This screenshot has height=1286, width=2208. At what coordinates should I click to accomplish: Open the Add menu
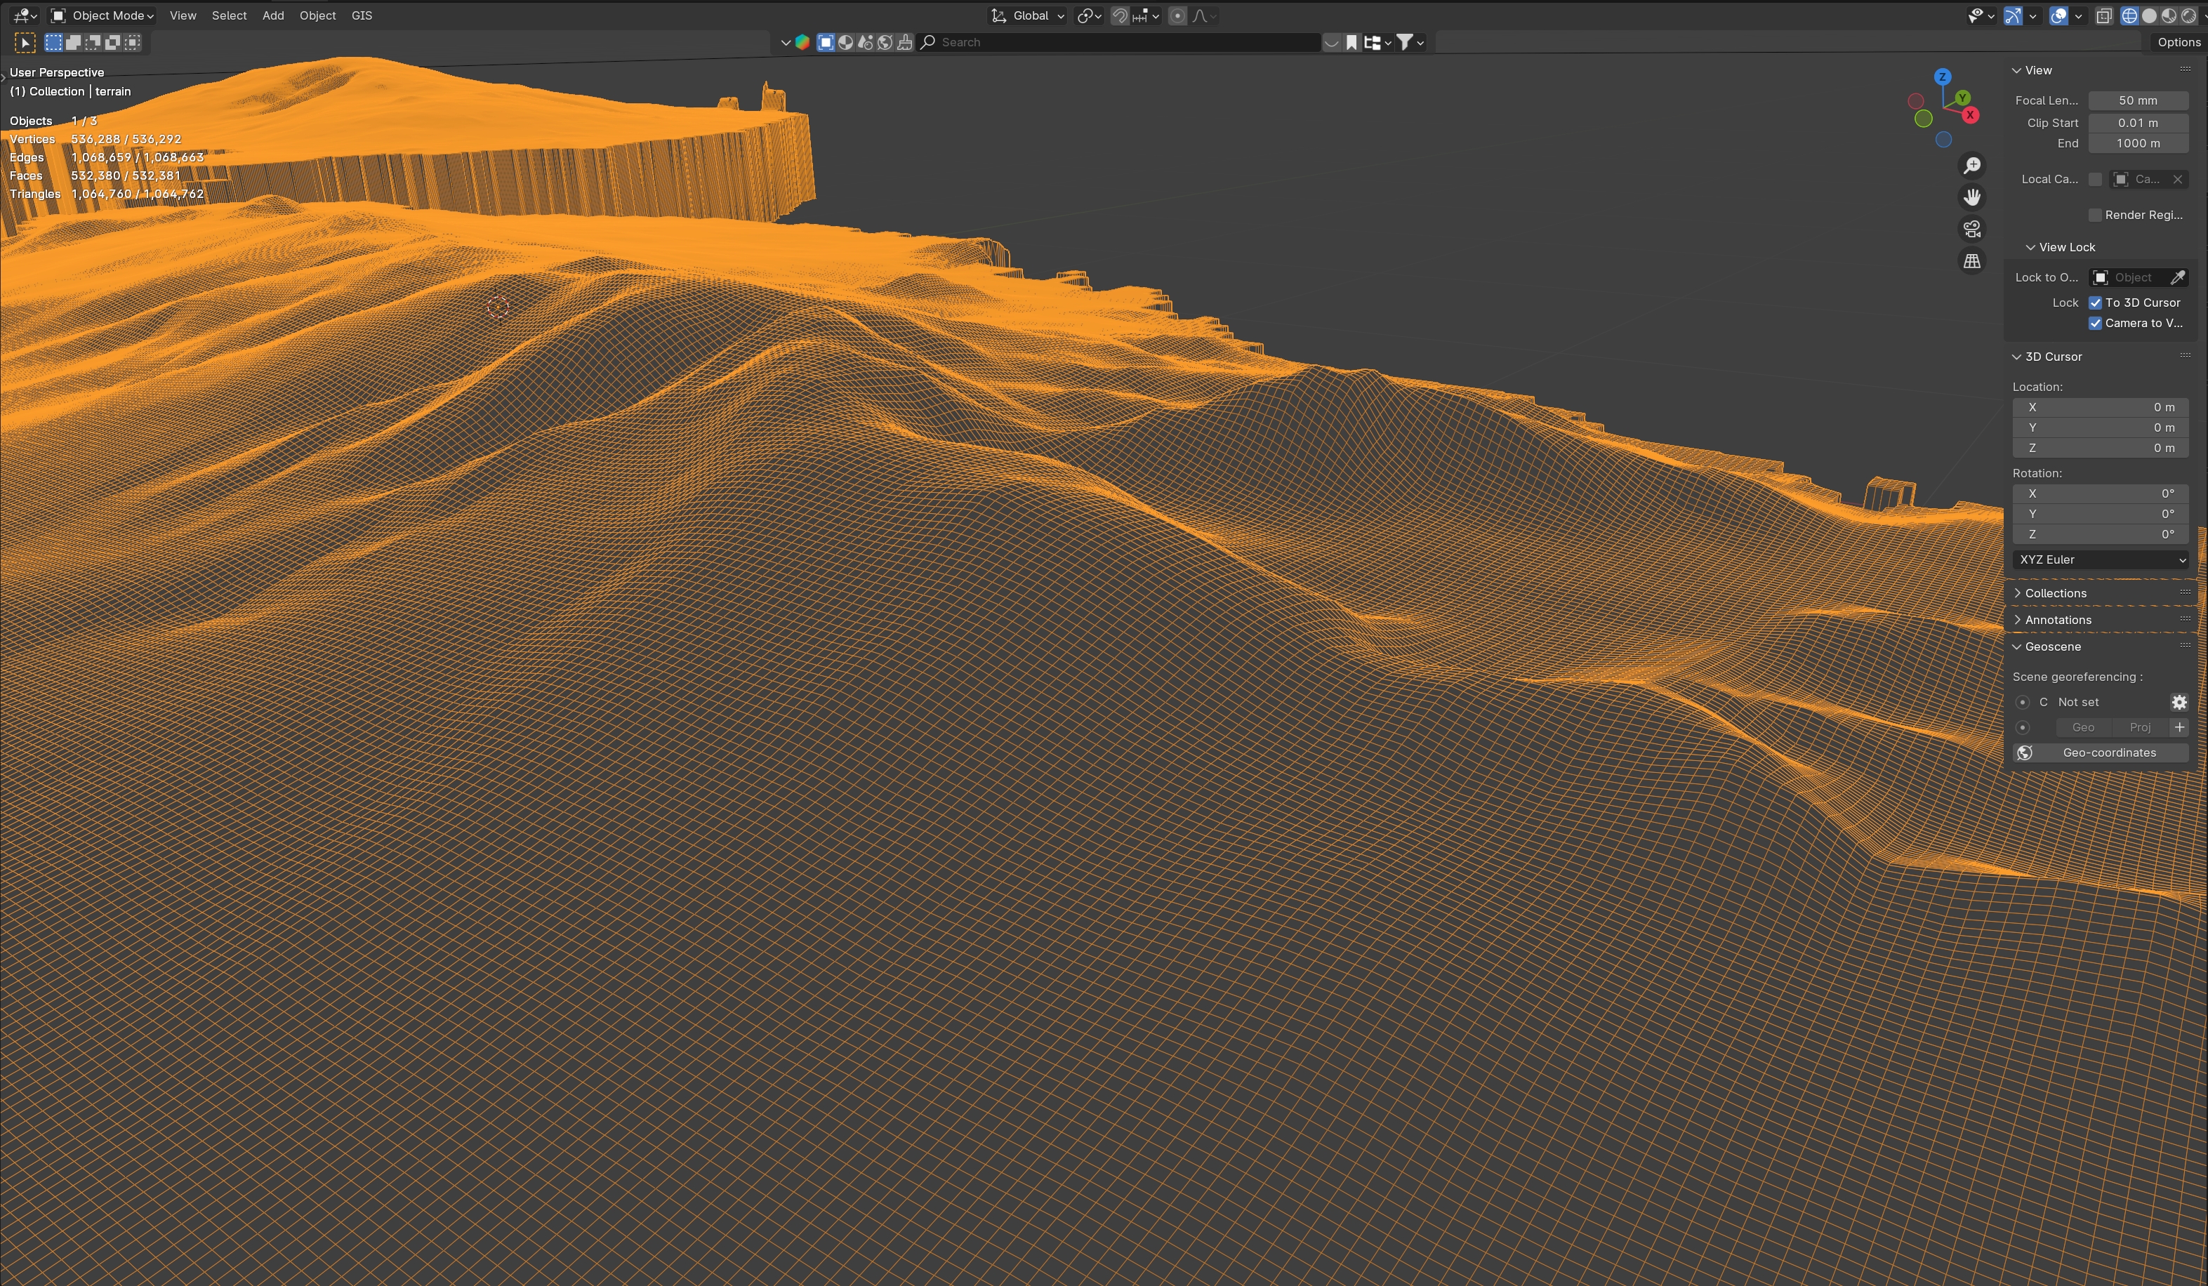pos(272,15)
